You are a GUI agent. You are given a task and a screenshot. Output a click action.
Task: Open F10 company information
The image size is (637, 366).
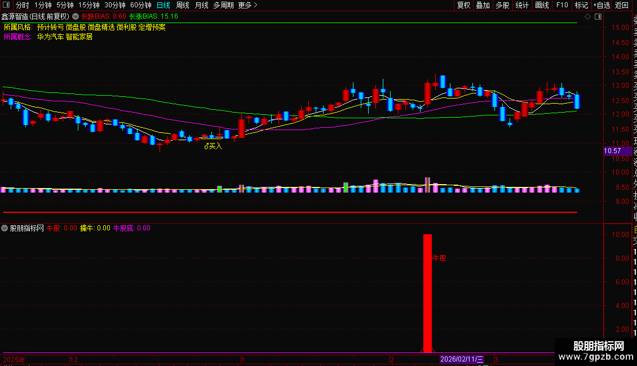[562, 5]
